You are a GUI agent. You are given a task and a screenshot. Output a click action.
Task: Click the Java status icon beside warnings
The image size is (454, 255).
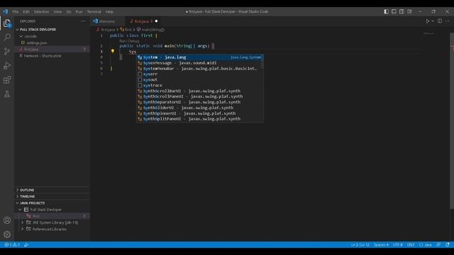pyautogui.click(x=26, y=244)
